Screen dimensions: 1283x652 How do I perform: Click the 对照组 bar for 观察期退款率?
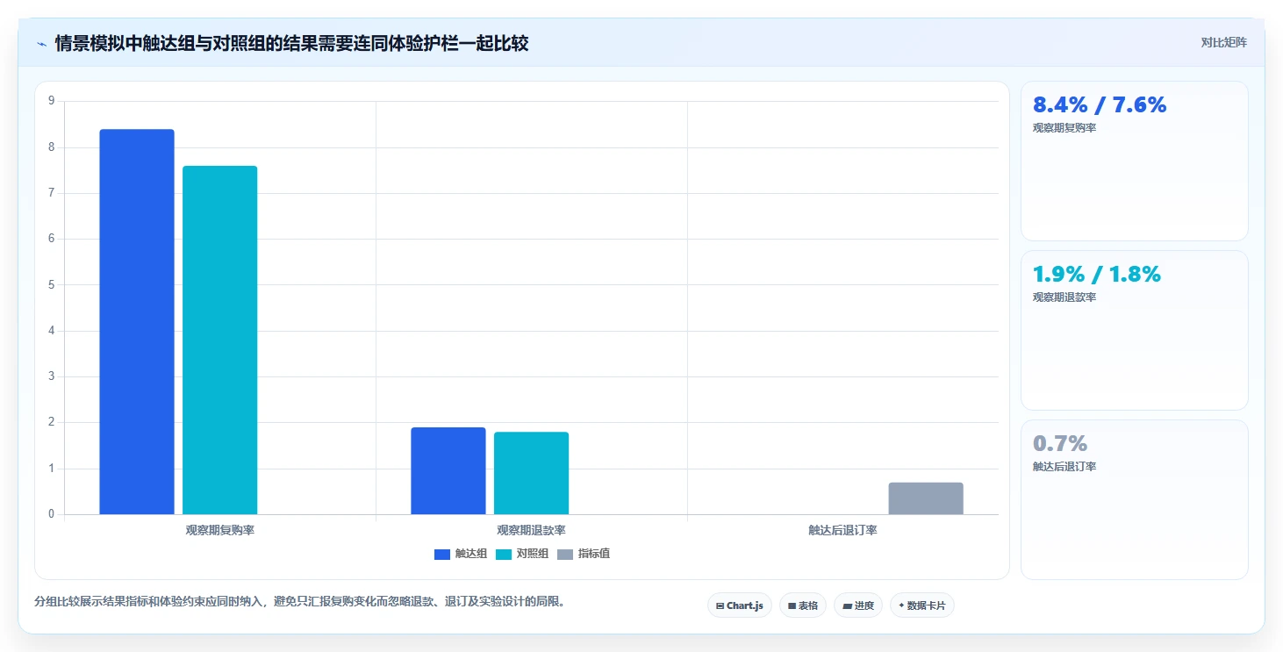pos(532,473)
